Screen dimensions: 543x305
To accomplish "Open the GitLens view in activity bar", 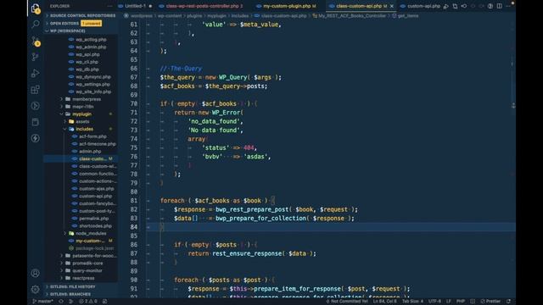I will [x=36, y=57].
